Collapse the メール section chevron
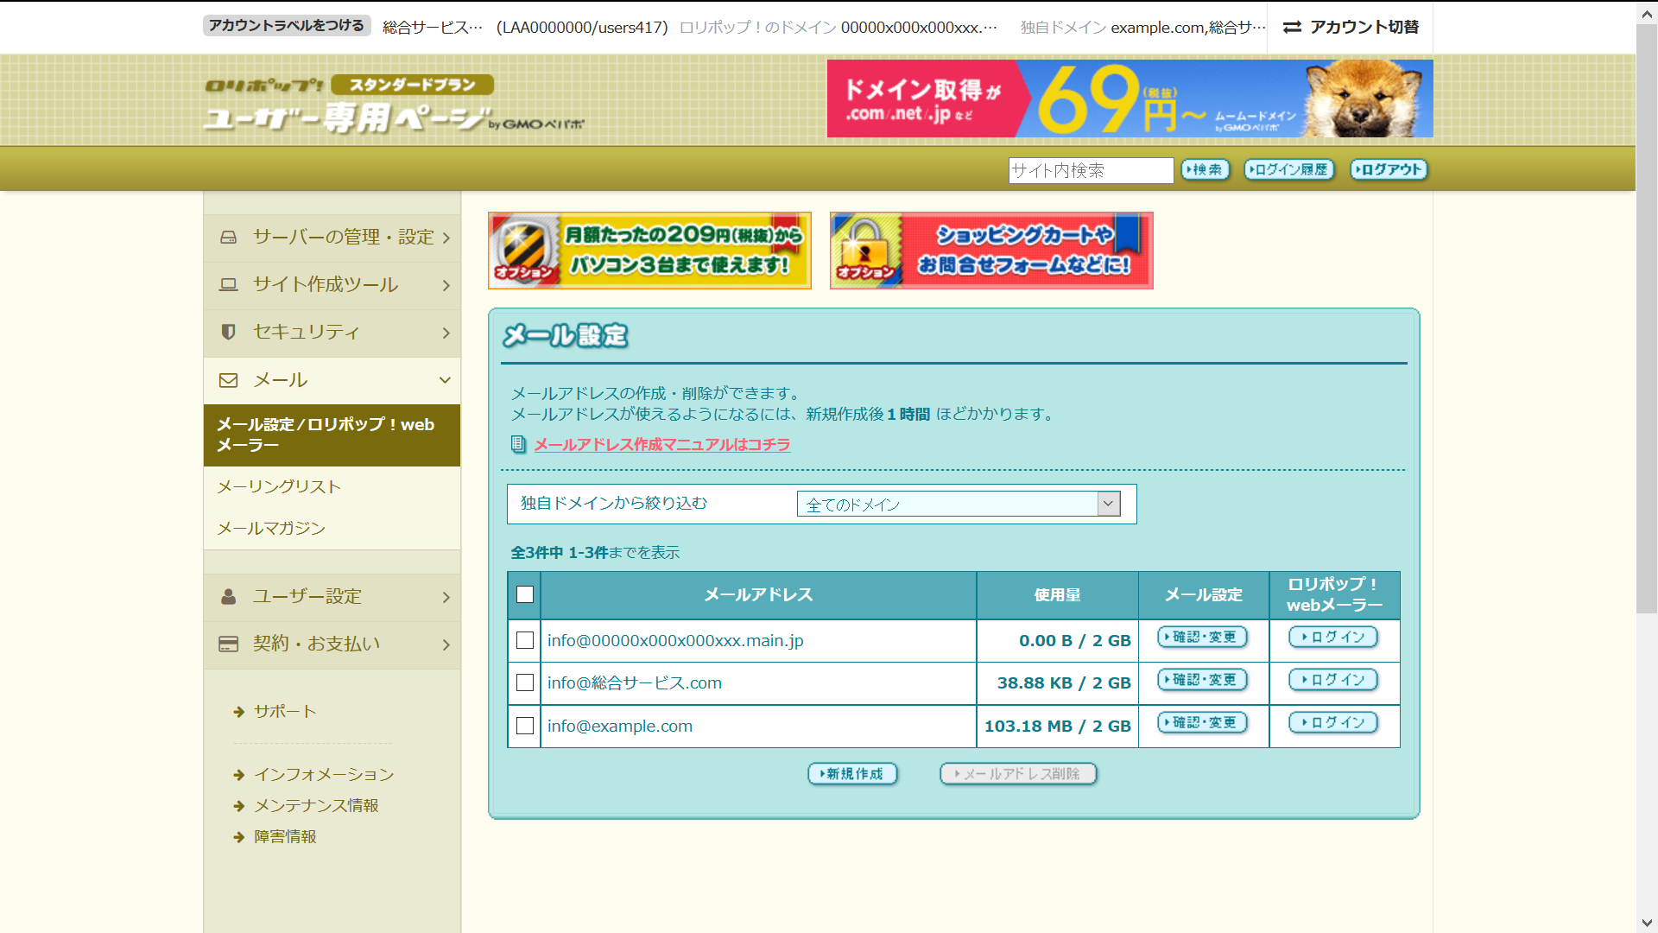Viewport: 1658px width, 933px height. [446, 380]
